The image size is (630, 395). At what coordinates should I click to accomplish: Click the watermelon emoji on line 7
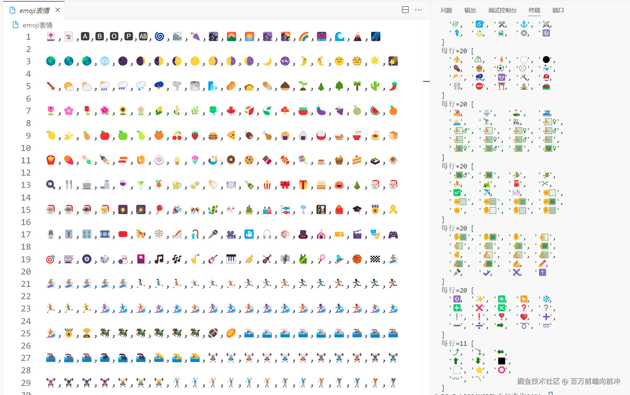click(375, 111)
